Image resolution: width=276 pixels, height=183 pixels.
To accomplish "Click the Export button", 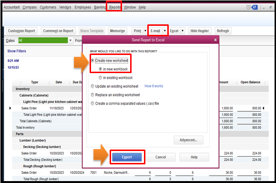I will (127, 157).
